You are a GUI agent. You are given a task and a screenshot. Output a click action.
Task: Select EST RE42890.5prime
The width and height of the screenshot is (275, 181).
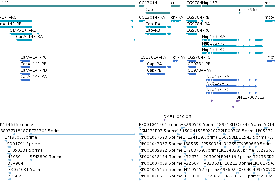(x=46, y=157)
